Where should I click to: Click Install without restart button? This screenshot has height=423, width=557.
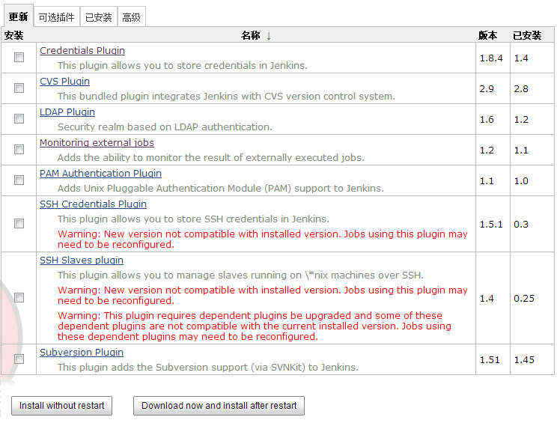click(x=62, y=406)
